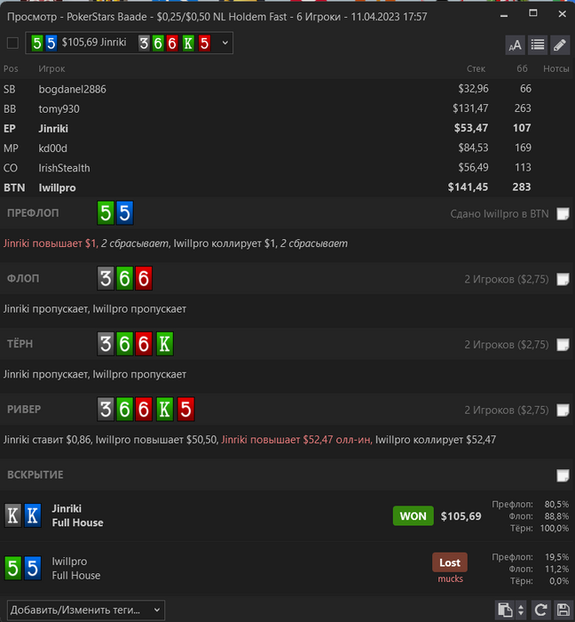Minimize the hand viewer window

(504, 15)
